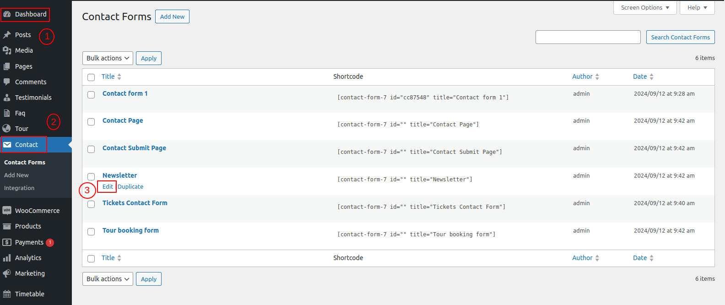
Task: Click the contact forms search input field
Action: click(x=588, y=37)
